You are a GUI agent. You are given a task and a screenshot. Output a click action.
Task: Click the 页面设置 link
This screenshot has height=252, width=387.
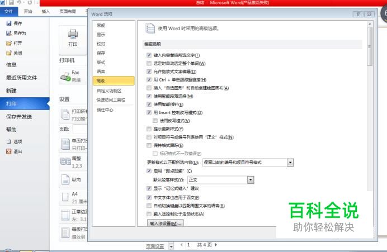[155, 246]
